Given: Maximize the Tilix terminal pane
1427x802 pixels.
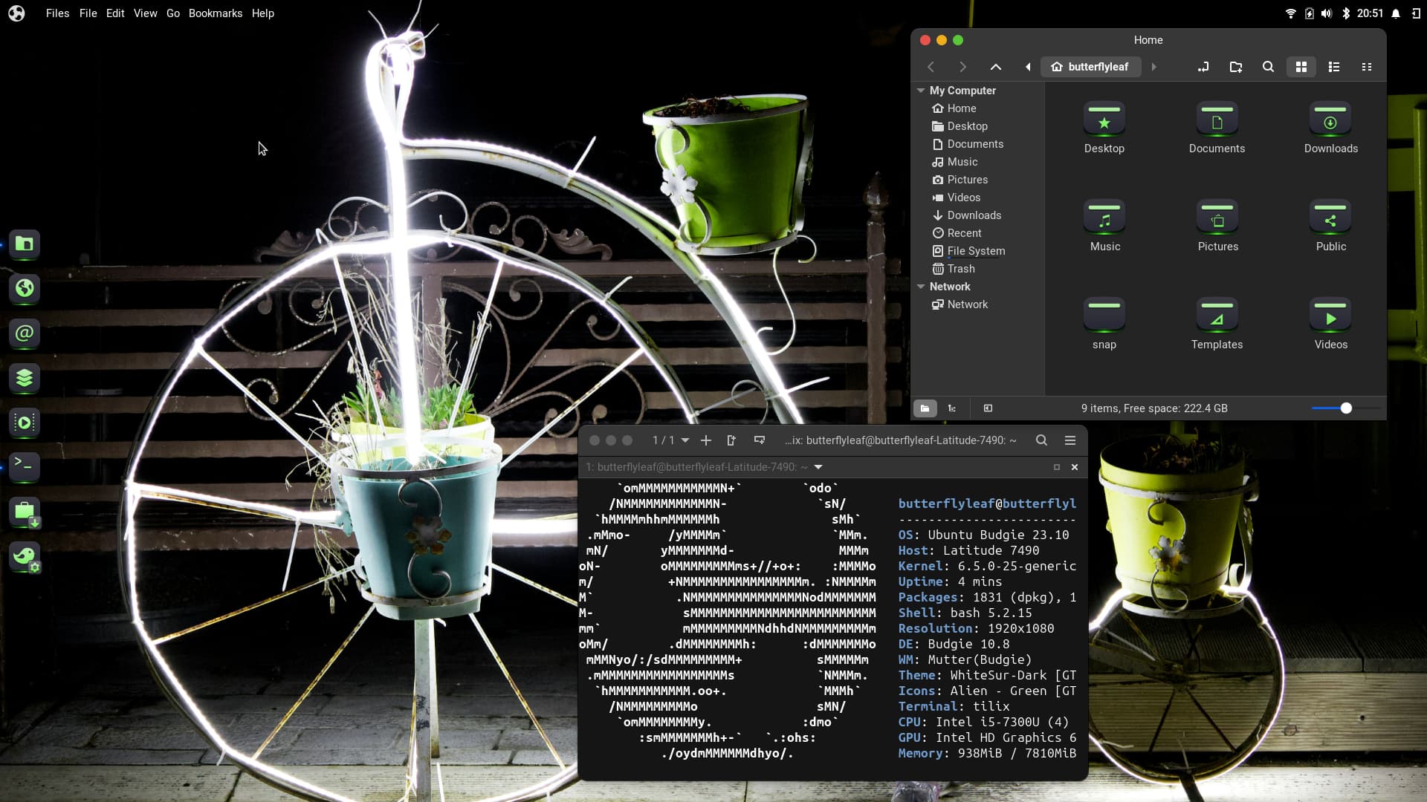Looking at the screenshot, I should [1057, 467].
